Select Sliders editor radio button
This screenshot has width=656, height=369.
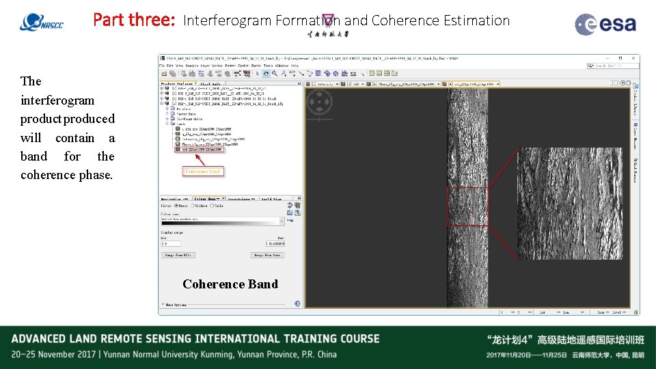coord(193,206)
